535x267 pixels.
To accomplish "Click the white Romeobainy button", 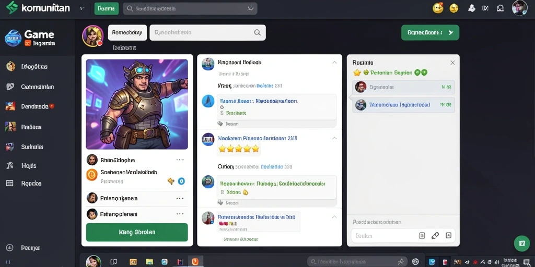I will point(127,33).
